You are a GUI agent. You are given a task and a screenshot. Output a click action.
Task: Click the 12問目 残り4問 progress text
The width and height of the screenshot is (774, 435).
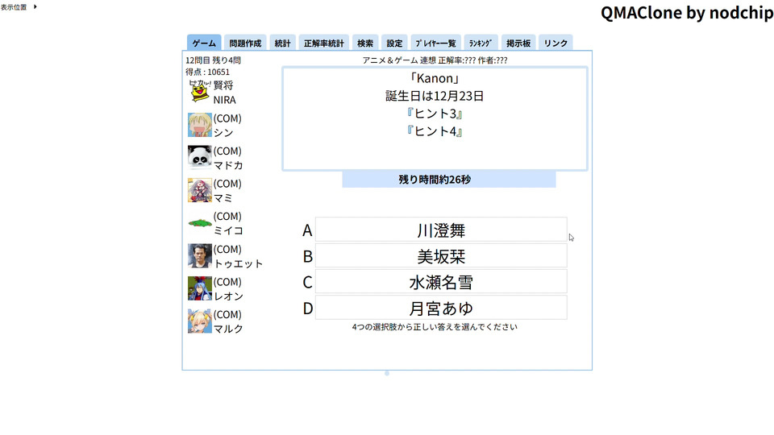click(213, 60)
